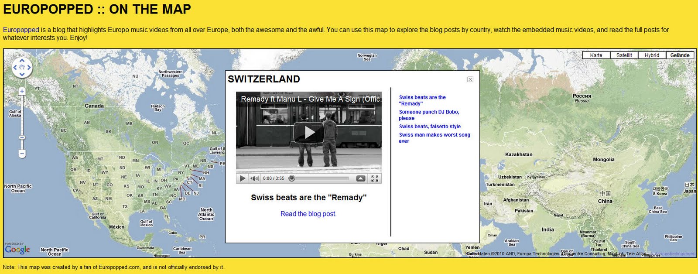
Task: Click the video time display 0:00 / 3:55
Action: click(x=274, y=178)
